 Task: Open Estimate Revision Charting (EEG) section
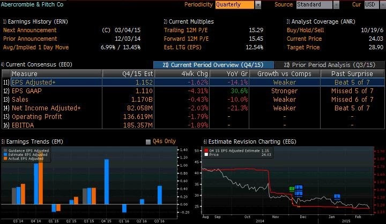tap(250, 141)
